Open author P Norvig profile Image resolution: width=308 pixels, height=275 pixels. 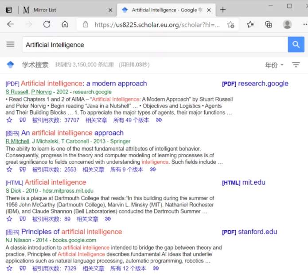click(42, 92)
